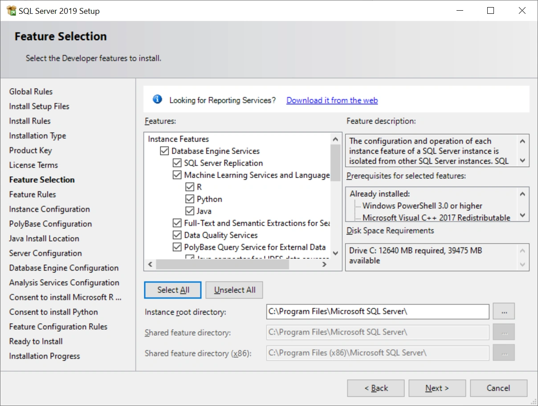Click the Next button
This screenshot has width=538, height=406.
437,388
